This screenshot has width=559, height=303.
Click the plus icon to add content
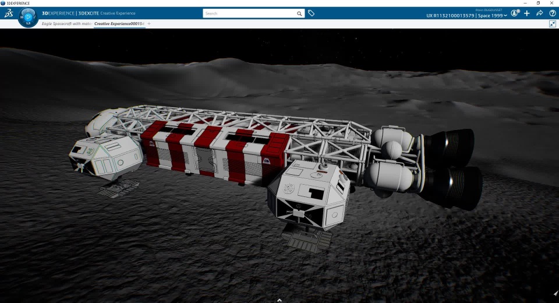527,13
